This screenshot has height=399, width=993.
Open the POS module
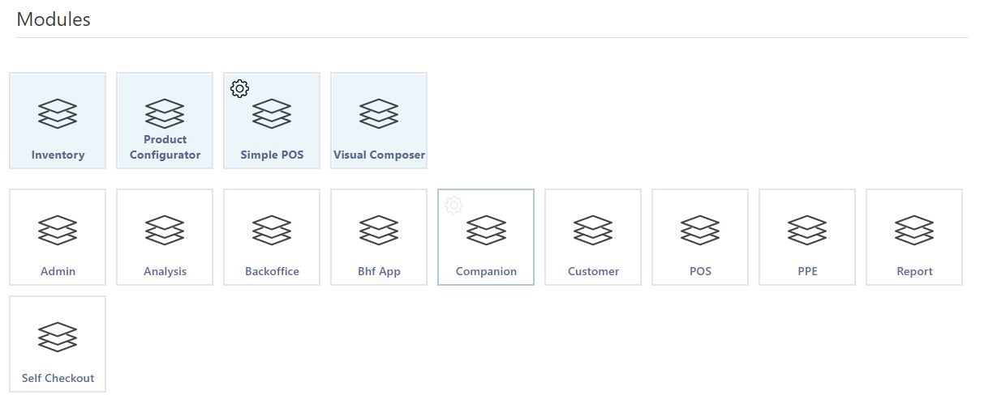click(x=700, y=237)
